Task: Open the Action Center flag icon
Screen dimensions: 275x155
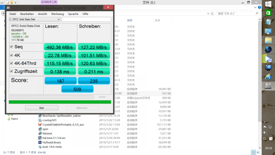Action: pos(265,127)
